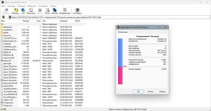The image size is (211, 111).
Task: Sort by the CRC32 column header
Action: [79, 21]
